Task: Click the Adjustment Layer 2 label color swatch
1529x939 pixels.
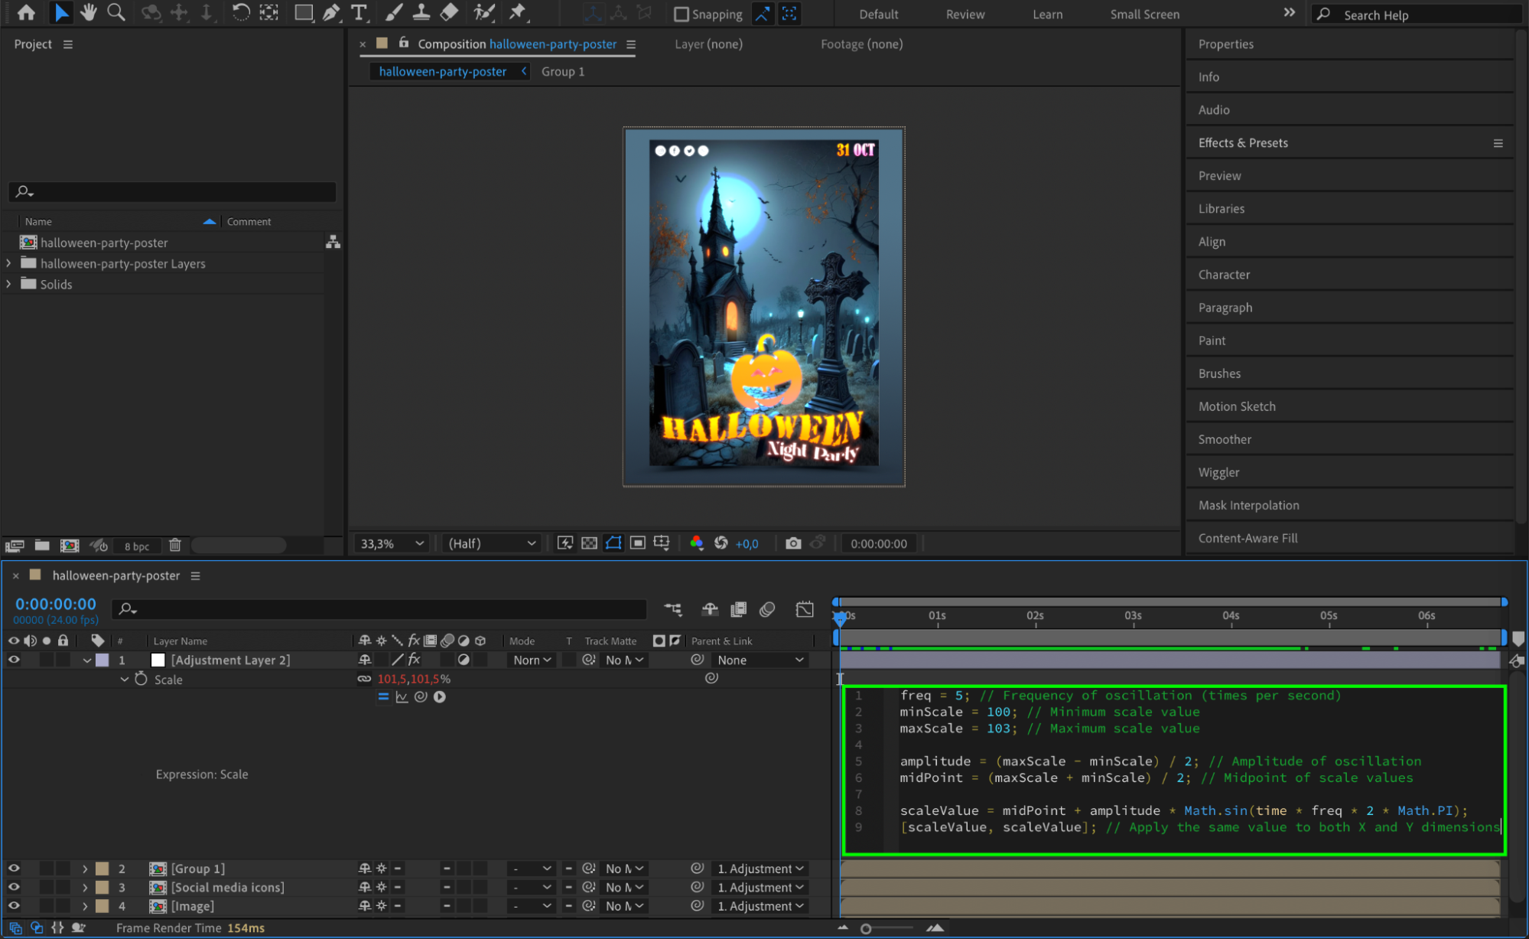Action: click(102, 660)
